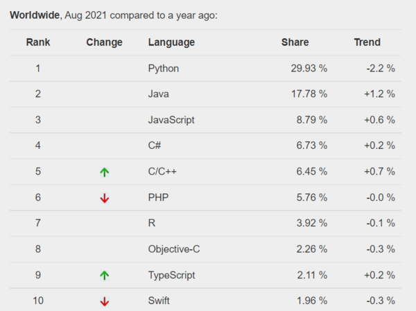The image size is (416, 311).
Task: Click the Trend column header
Action: pyautogui.click(x=367, y=42)
